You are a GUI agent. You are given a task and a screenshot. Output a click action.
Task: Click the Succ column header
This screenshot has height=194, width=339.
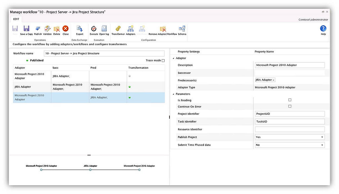coord(70,68)
